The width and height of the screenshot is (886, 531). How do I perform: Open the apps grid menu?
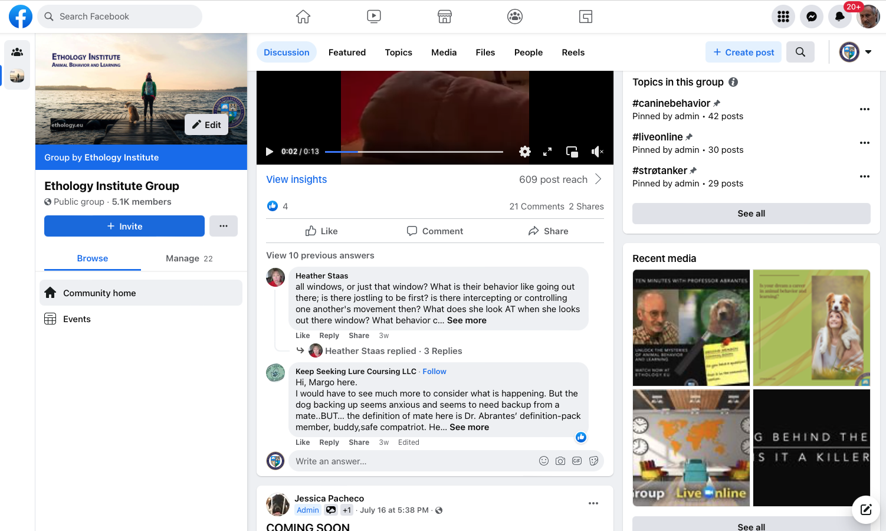[783, 17]
